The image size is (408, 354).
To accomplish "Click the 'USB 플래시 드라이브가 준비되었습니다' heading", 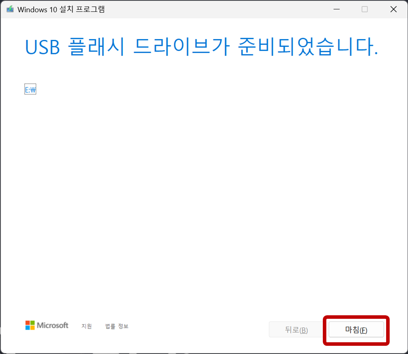I will pos(201,47).
